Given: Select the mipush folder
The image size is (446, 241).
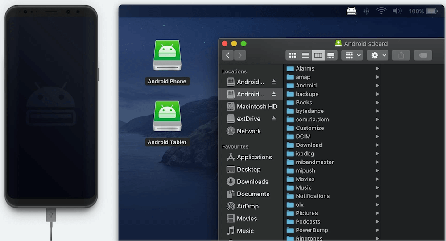Looking at the screenshot, I should tap(332, 171).
